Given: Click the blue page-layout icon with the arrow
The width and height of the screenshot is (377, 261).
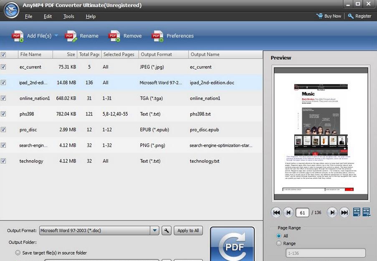Looking at the screenshot, I should click(367, 212).
